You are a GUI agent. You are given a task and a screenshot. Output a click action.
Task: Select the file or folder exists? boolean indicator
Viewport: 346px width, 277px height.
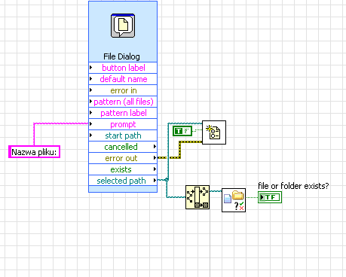point(270,197)
